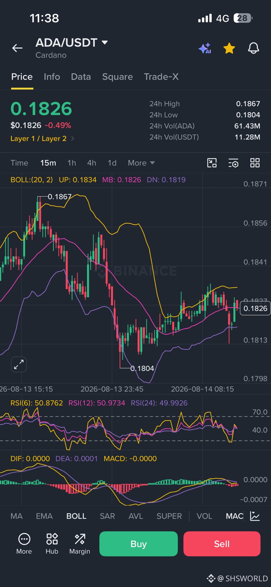Open price alerts bell icon
The height and width of the screenshot is (587, 271).
pyautogui.click(x=253, y=48)
